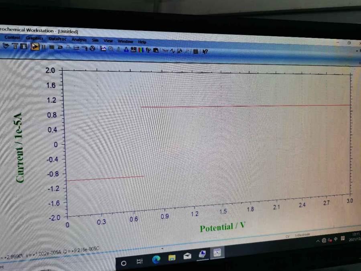Viewport: 361px width, 271px height.
Task: Click the Copy to Clipboard toolbar icon
Action: [156, 50]
